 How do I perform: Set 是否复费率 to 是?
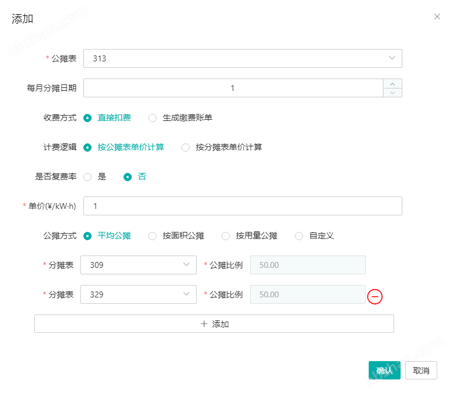tap(95, 177)
